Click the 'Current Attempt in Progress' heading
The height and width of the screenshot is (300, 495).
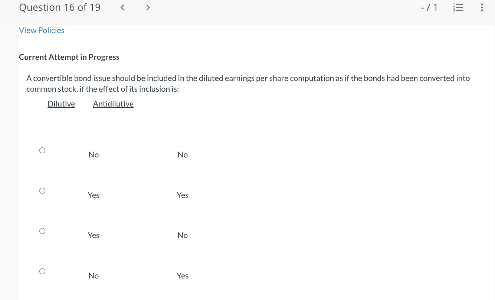pyautogui.click(x=69, y=57)
